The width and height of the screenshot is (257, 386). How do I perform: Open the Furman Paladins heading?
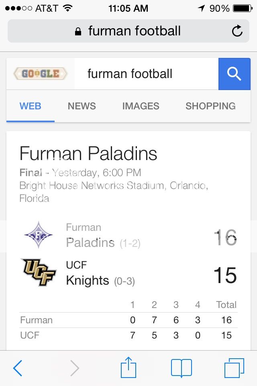pyautogui.click(x=88, y=154)
